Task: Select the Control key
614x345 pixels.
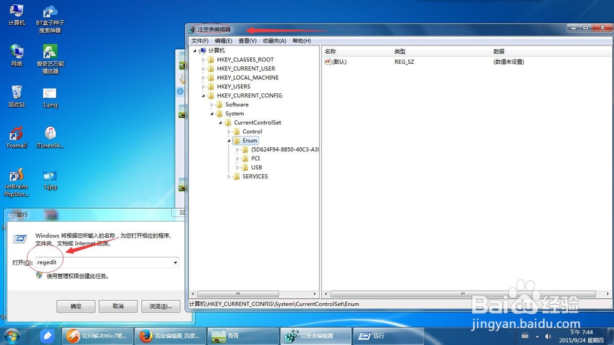Action: (x=252, y=131)
